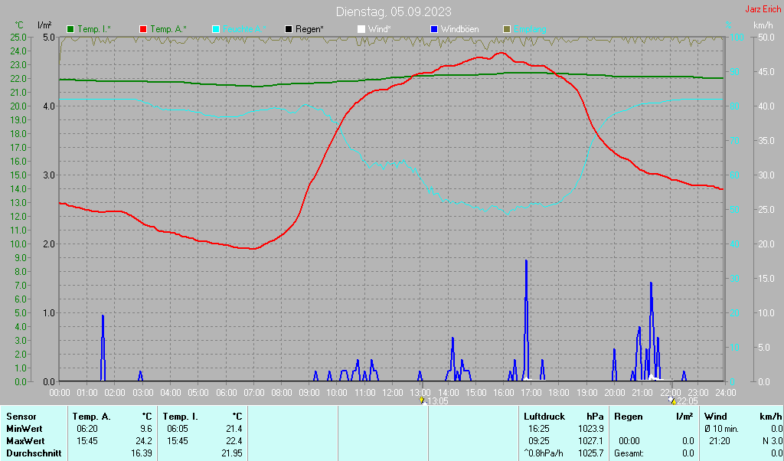The image size is (784, 461).
Task: Click the Temp. A. maximum value '24.2'
Action: (143, 441)
